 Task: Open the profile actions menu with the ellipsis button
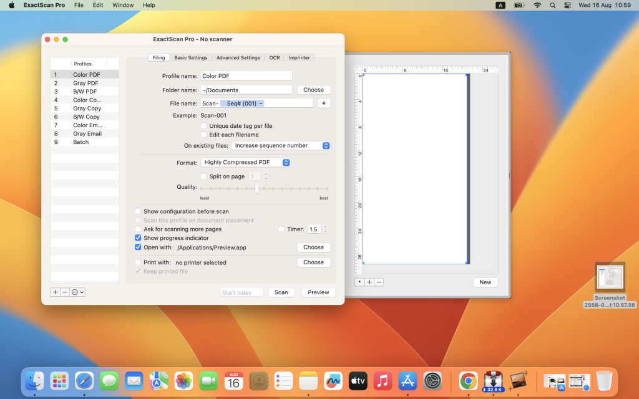(x=77, y=292)
